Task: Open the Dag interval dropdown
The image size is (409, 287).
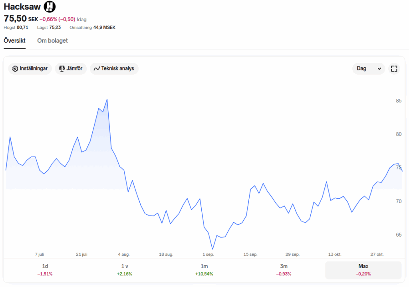Action: [368, 69]
